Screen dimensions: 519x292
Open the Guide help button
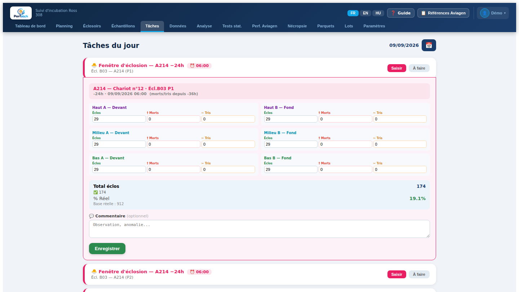pyautogui.click(x=401, y=13)
